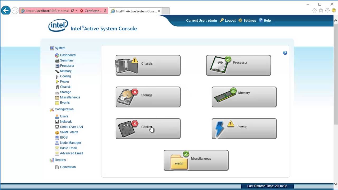Click the Network monitor sidebar icon
338x190 pixels.
click(x=57, y=122)
